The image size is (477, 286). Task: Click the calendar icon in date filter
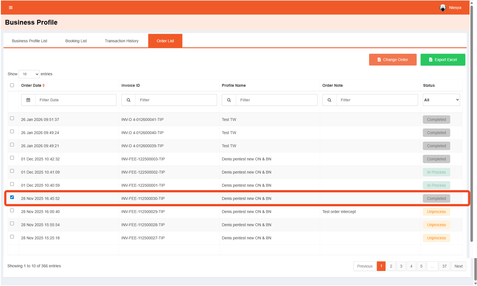tap(28, 100)
